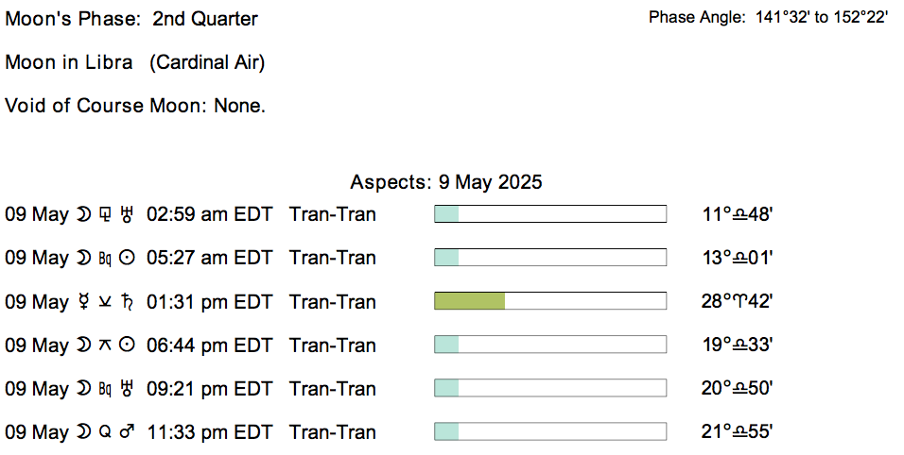Click the Mars glyph in the 11:33 pm row
904x455 pixels.
click(127, 432)
